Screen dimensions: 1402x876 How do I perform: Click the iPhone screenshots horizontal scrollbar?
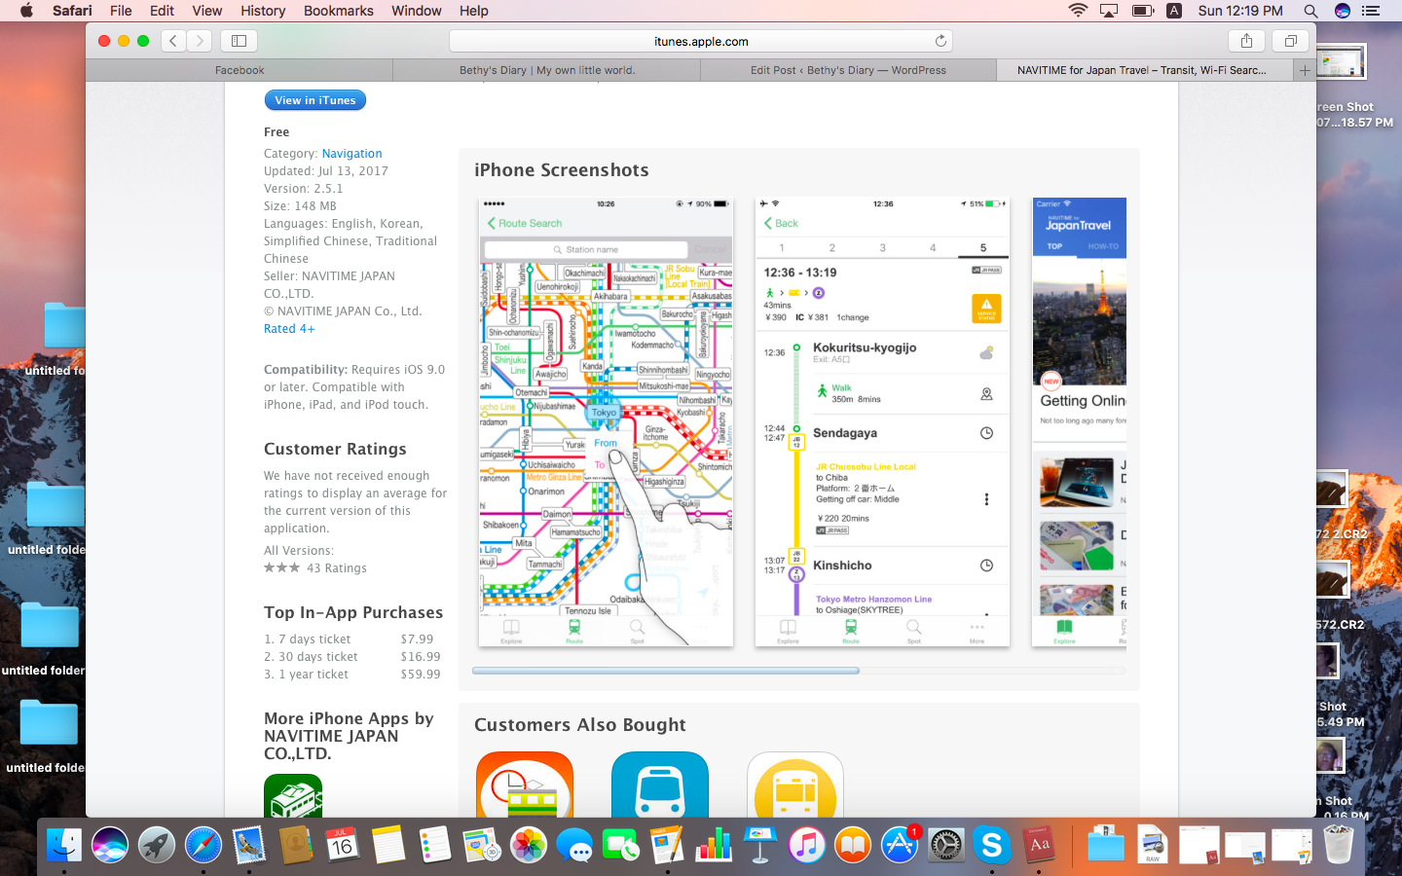[x=666, y=671]
